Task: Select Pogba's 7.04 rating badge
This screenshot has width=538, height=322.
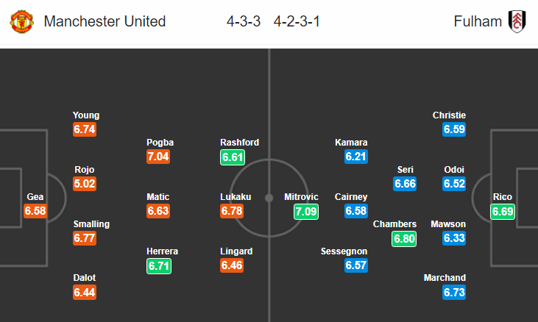Action: click(158, 157)
